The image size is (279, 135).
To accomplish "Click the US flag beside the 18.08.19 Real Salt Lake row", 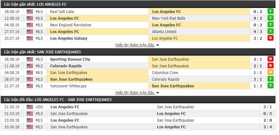I will tap(30, 11).
